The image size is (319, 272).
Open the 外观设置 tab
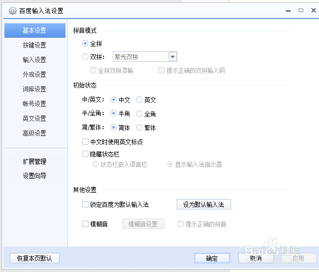click(35, 74)
